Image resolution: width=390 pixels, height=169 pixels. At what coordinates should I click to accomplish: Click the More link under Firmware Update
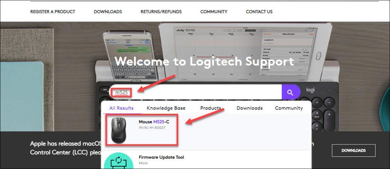click(x=143, y=163)
